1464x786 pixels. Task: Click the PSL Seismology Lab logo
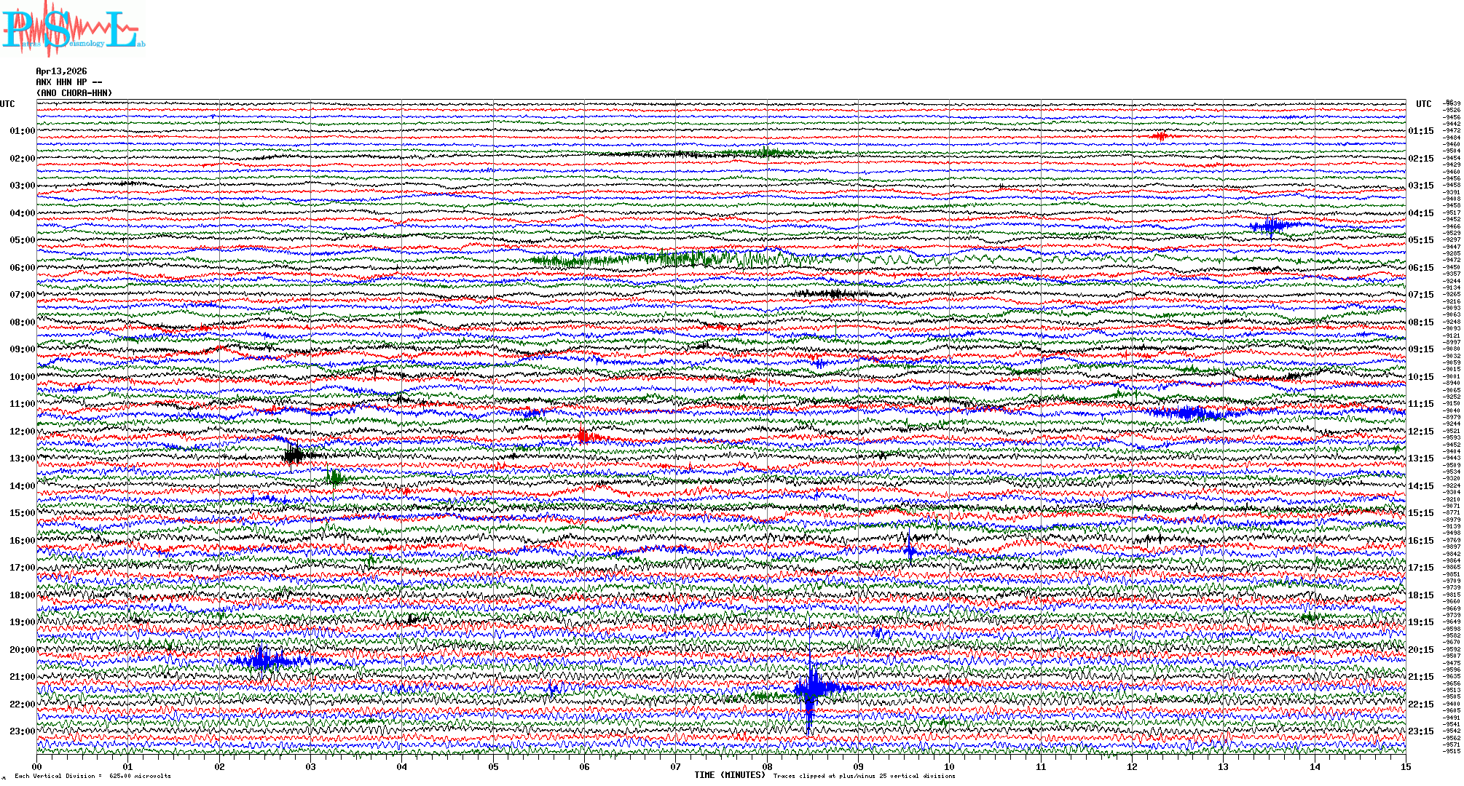click(73, 29)
